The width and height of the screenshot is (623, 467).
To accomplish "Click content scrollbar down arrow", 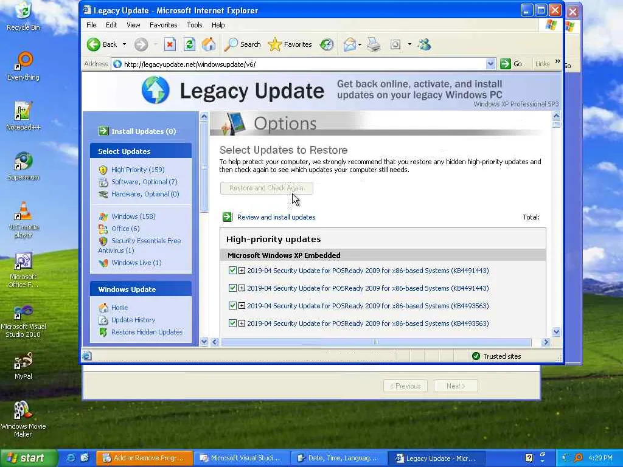I will pos(556,332).
